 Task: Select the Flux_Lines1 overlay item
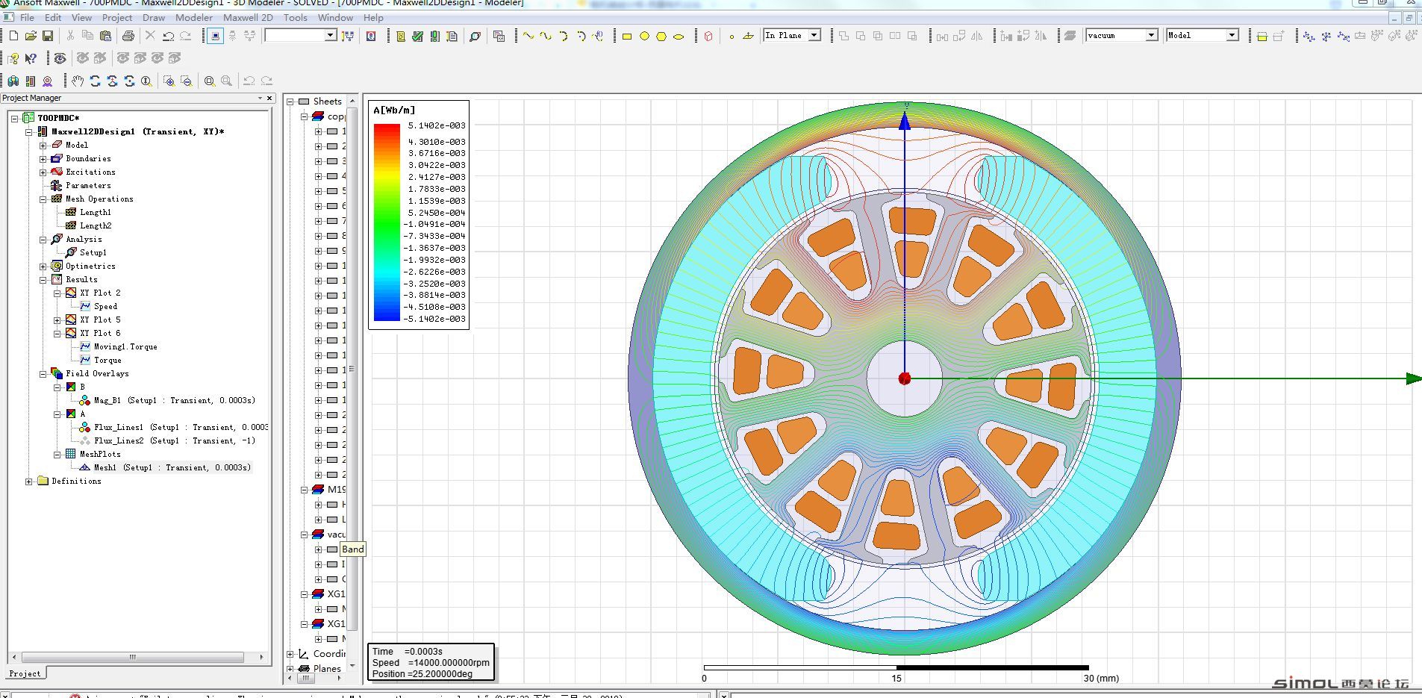coord(180,428)
